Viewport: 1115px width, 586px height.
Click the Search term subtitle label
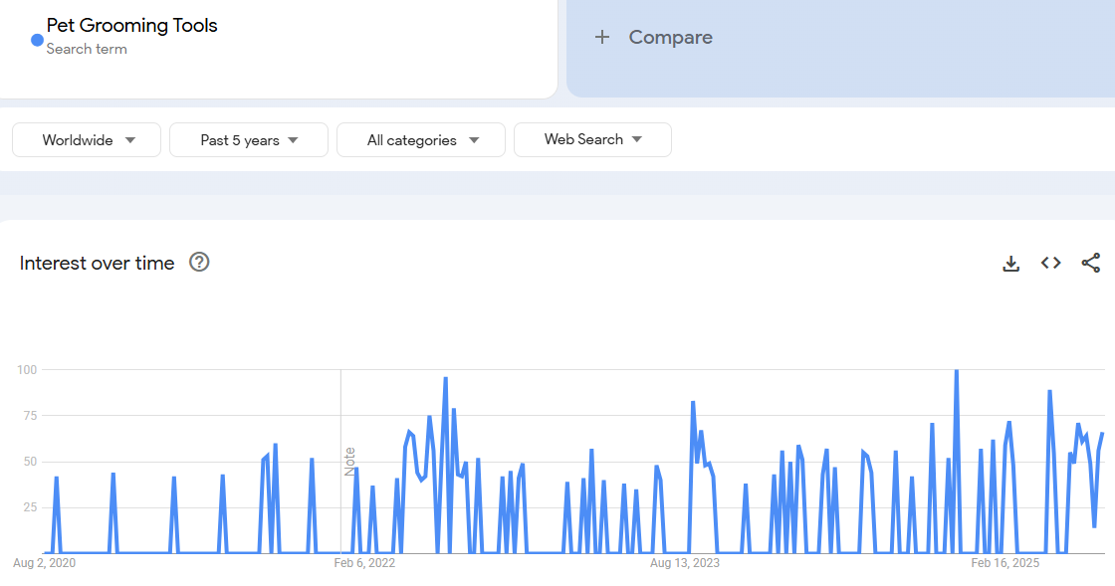[87, 49]
